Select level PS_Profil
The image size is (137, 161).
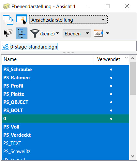tap(65, 86)
